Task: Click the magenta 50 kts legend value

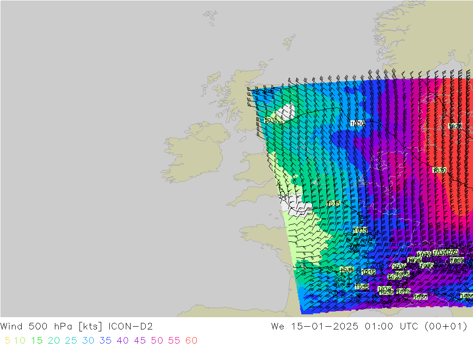Action: point(157,341)
